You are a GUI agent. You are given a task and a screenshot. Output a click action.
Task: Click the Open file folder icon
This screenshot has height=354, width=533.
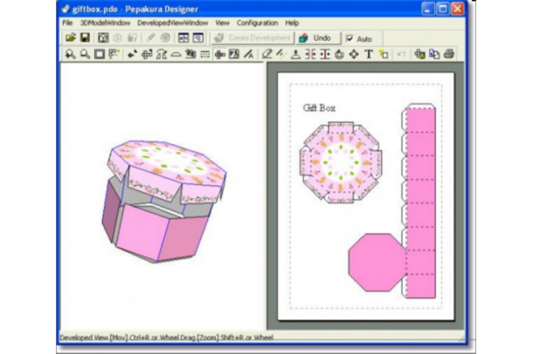point(70,38)
